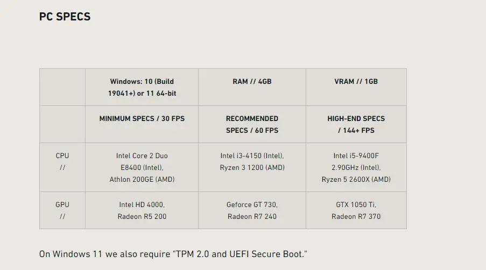Viewport: 486px width, 270px height.
Task: Select RECOMMENDED SPECS / 60 FPS column header
Action: 252,124
